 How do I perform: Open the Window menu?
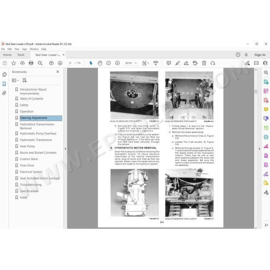(x=34, y=49)
